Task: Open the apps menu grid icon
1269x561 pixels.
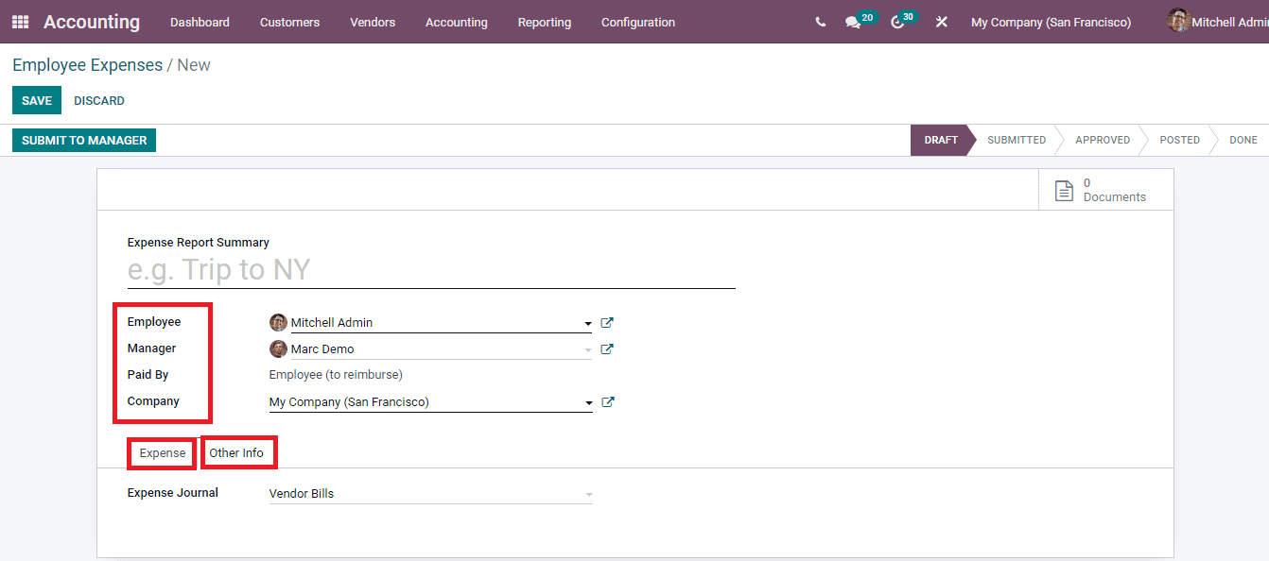Action: (19, 21)
